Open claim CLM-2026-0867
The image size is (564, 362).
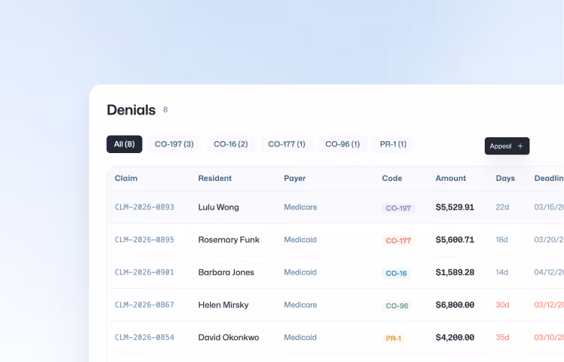pos(144,305)
